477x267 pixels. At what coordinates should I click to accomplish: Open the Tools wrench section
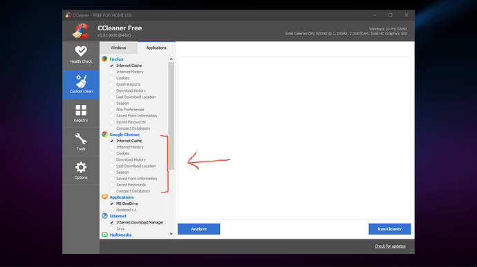[81, 142]
